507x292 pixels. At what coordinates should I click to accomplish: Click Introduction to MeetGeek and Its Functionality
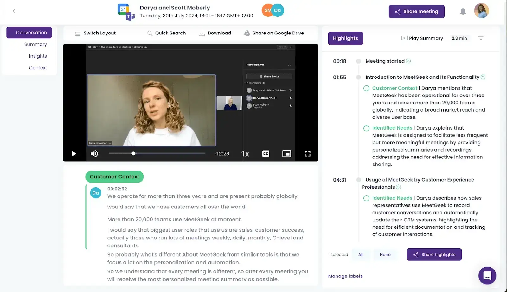coord(422,77)
